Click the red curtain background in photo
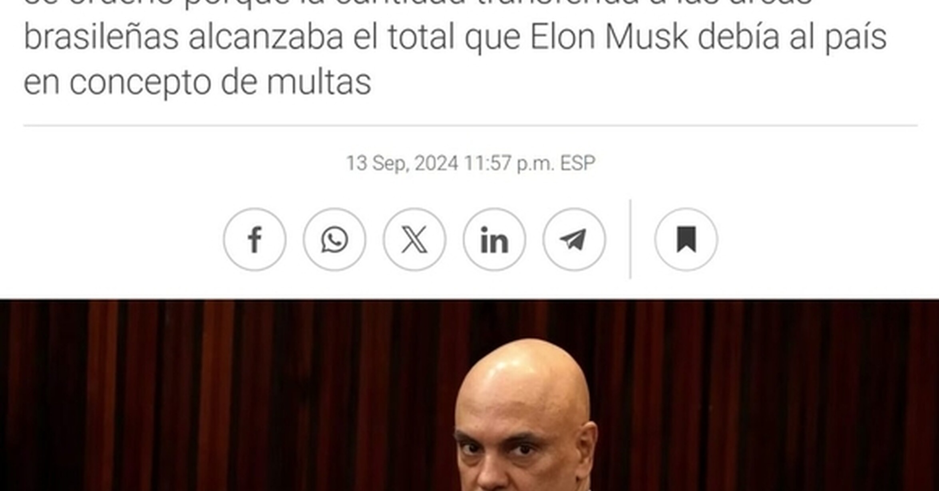 pos(200,395)
